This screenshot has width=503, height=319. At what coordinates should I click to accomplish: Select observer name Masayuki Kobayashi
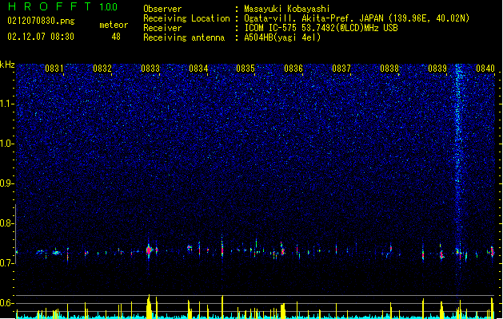pyautogui.click(x=287, y=9)
